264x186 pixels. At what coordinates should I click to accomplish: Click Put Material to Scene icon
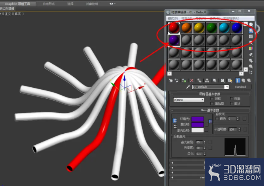[x=177, y=81]
